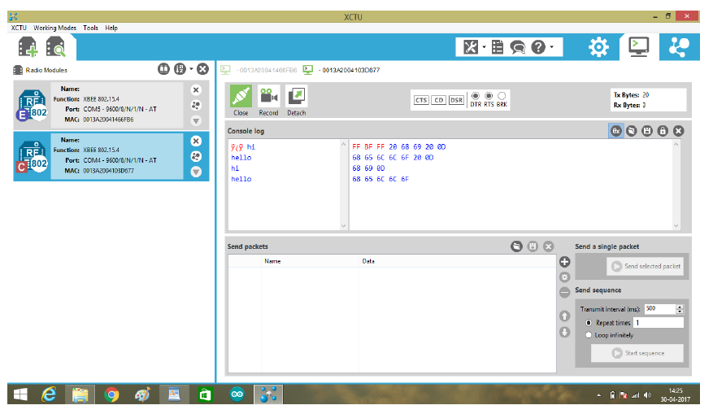Screen dimensions: 713x414
Task: Clear the console log
Action: point(678,131)
